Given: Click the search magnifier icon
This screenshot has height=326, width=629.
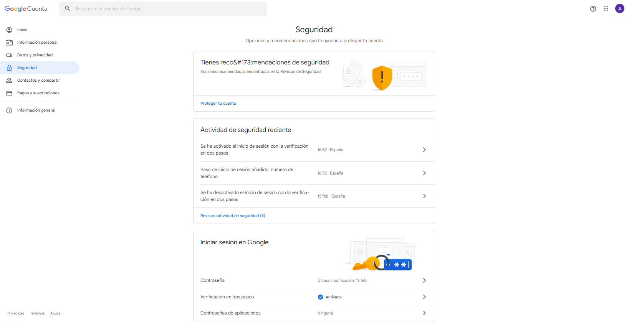Looking at the screenshot, I should (68, 8).
